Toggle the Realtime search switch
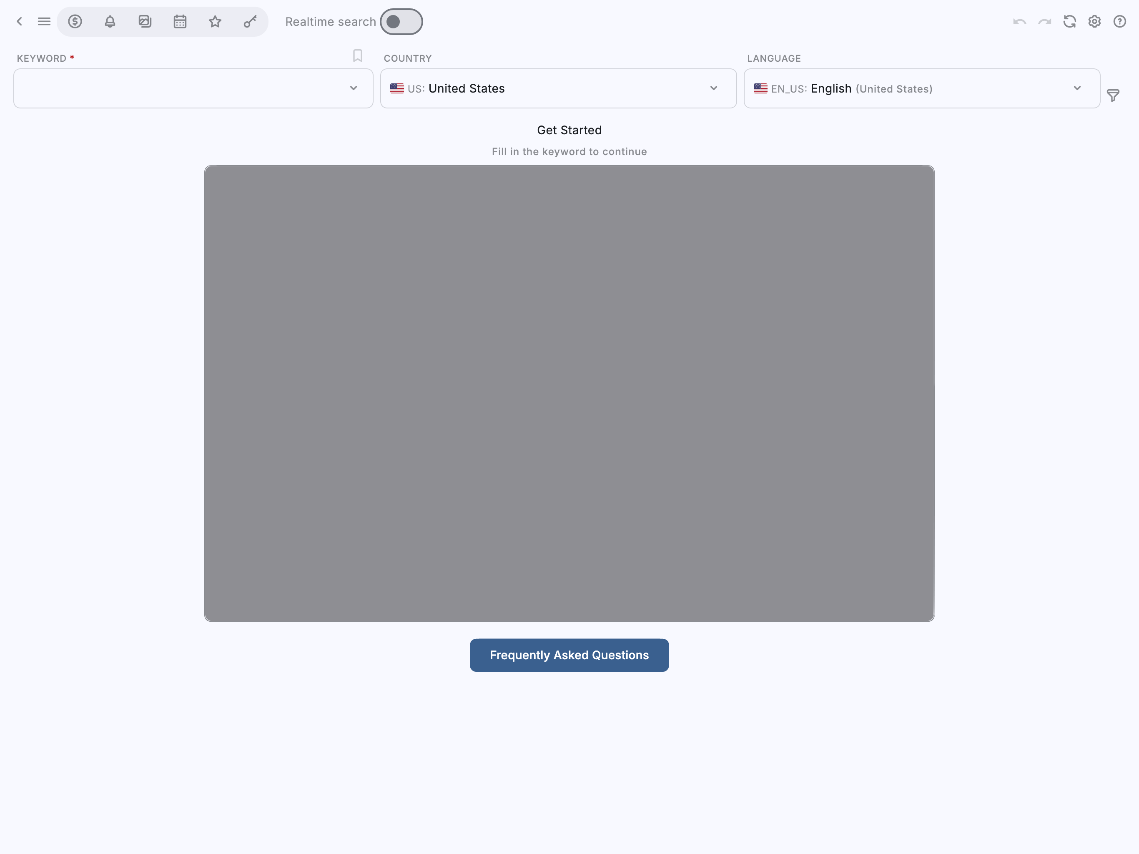1139x854 pixels. (401, 22)
